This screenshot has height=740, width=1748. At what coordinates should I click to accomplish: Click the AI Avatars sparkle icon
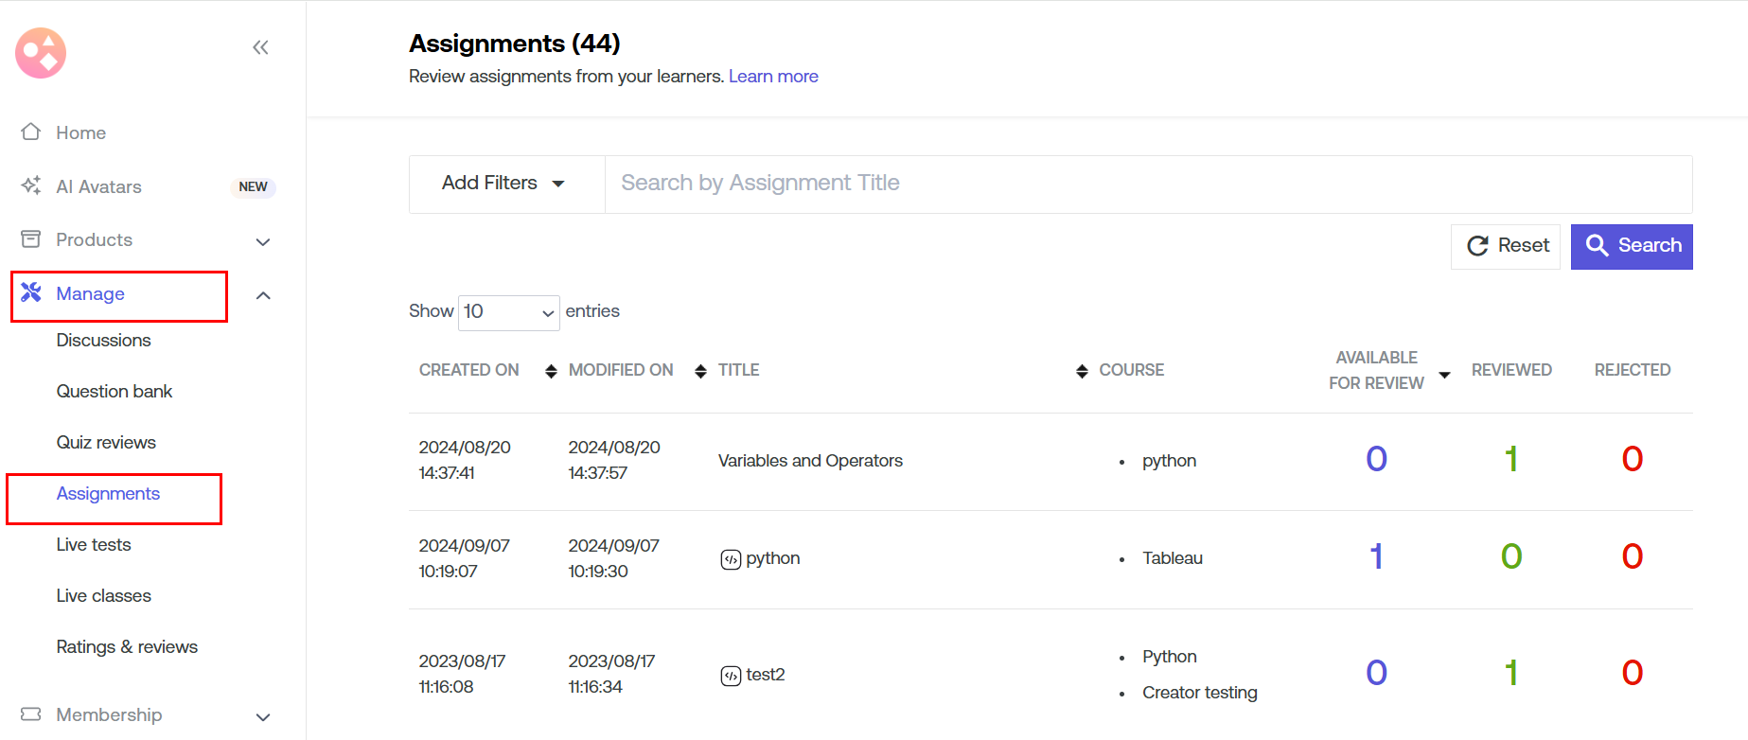31,185
